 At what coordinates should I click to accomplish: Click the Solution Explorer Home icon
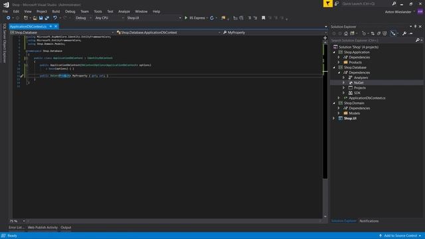coord(346,33)
